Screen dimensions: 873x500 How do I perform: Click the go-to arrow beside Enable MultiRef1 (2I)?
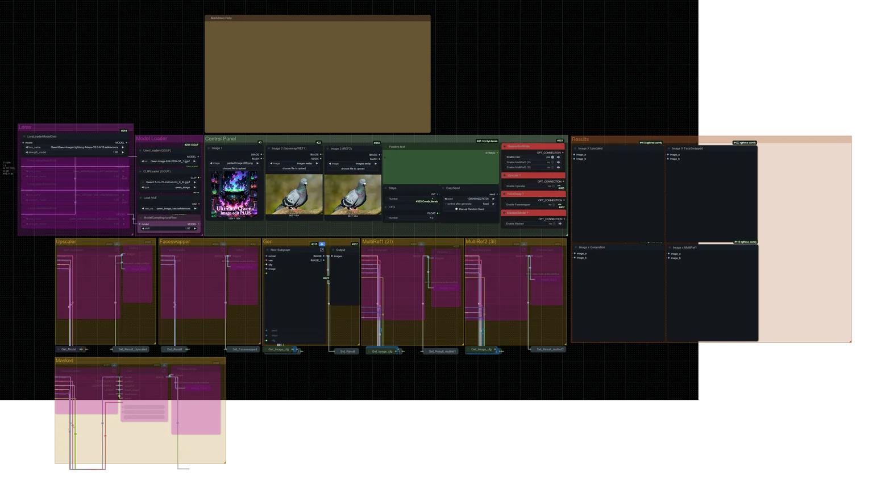click(x=559, y=162)
